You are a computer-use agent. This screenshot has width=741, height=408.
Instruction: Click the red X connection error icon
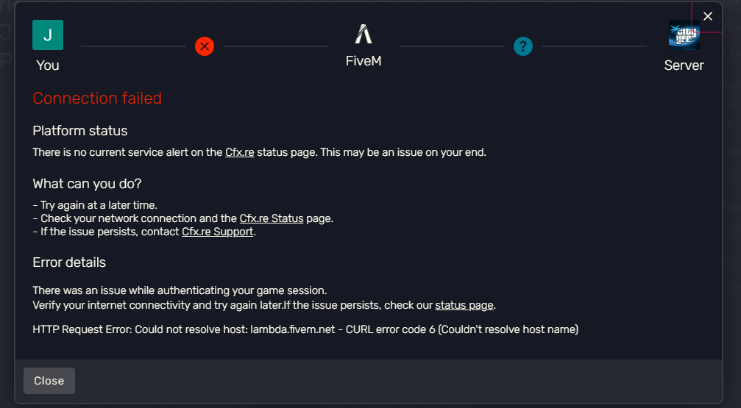205,46
